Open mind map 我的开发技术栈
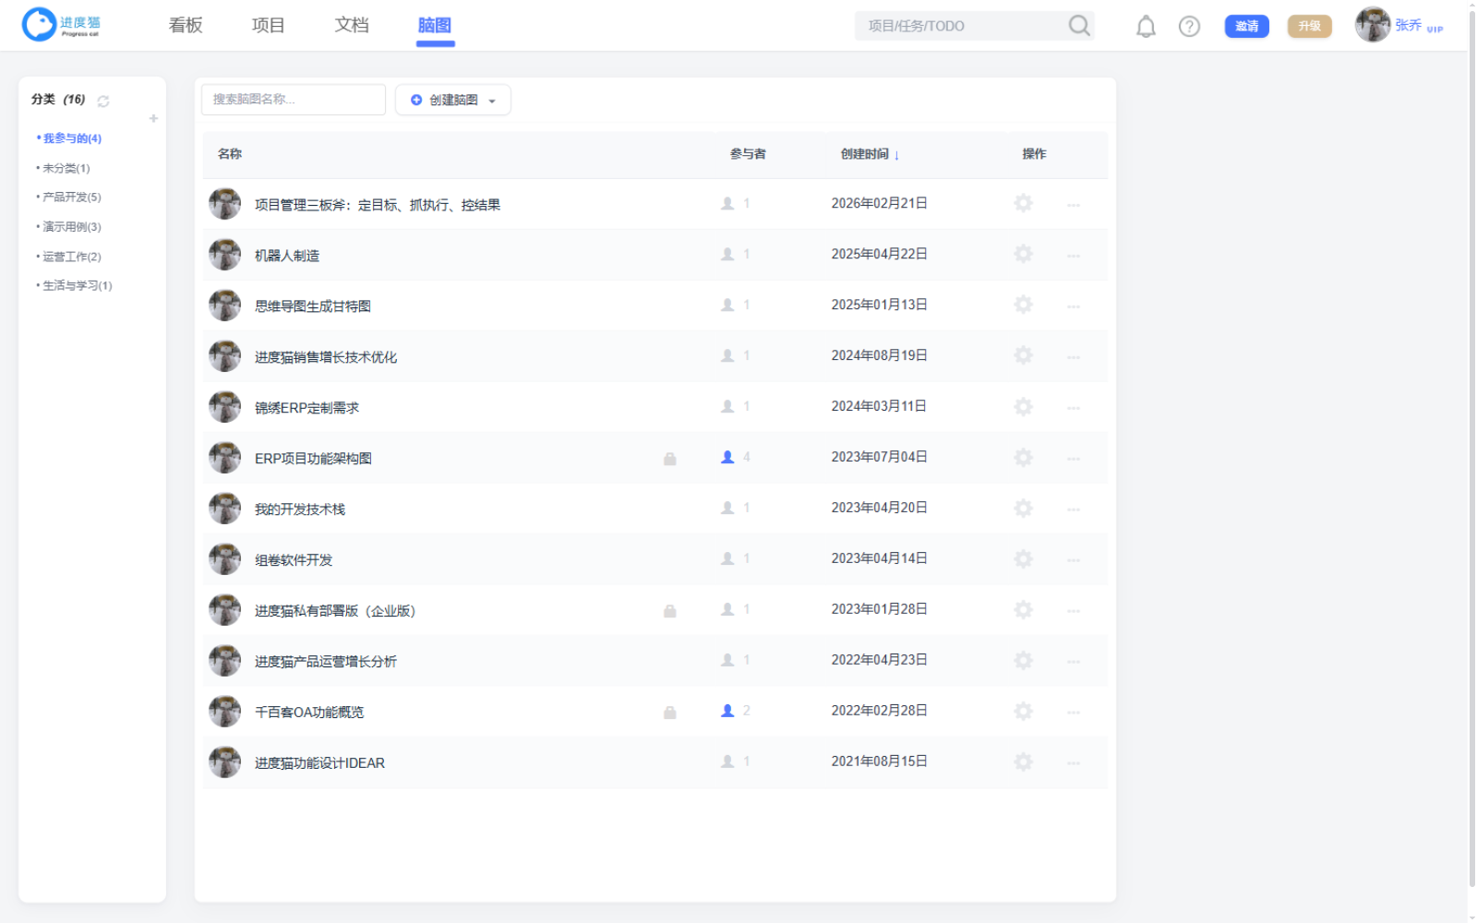The height and width of the screenshot is (923, 1477). tap(300, 509)
